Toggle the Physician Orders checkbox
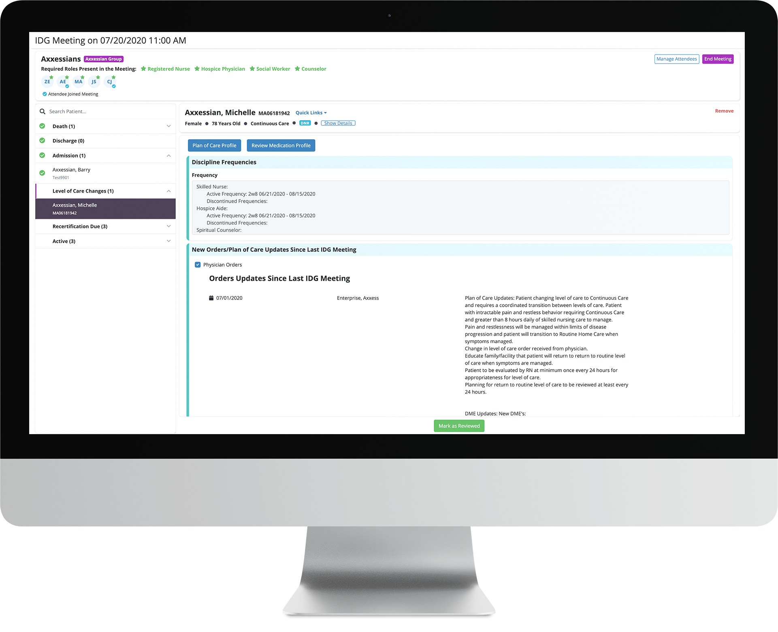 tap(199, 264)
